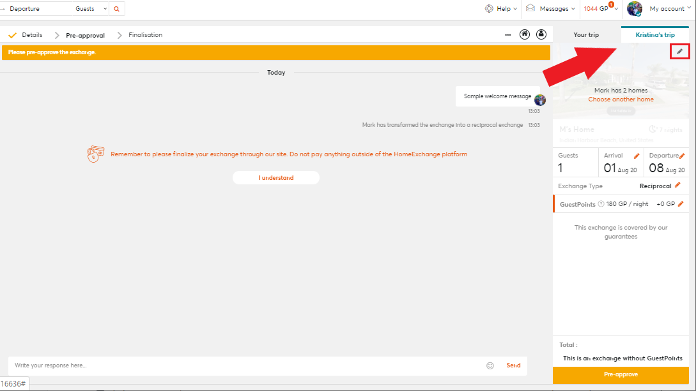Edit the Departure date pencil icon
The image size is (696, 391).
tap(682, 156)
